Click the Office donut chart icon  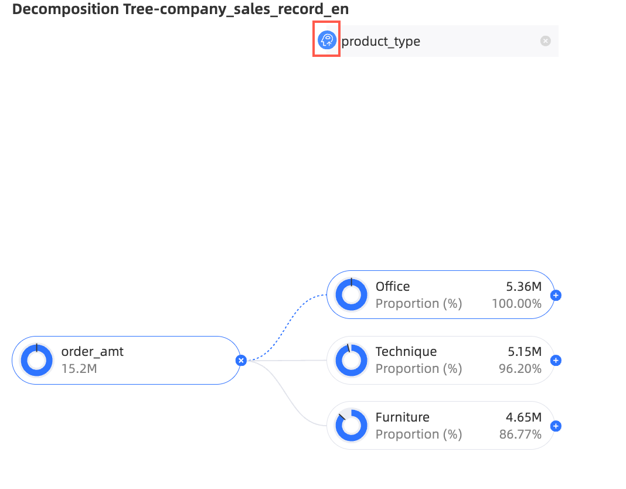pos(351,295)
